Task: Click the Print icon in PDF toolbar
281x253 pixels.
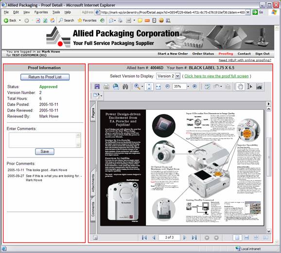Action: tap(106, 87)
